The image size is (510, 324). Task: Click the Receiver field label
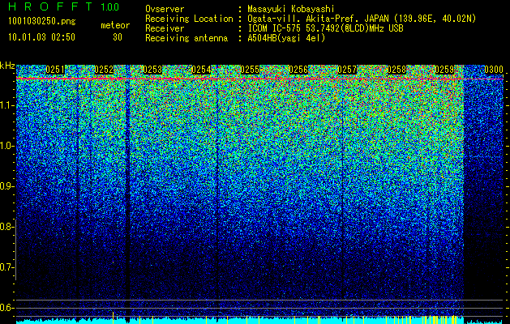coord(165,28)
